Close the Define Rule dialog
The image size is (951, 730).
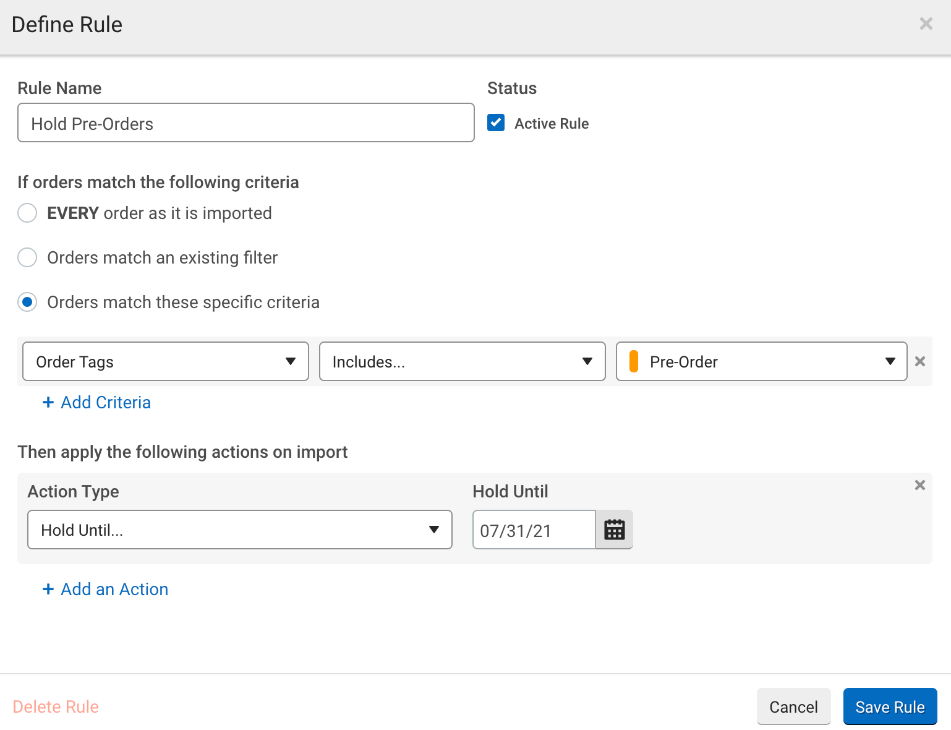tap(926, 24)
